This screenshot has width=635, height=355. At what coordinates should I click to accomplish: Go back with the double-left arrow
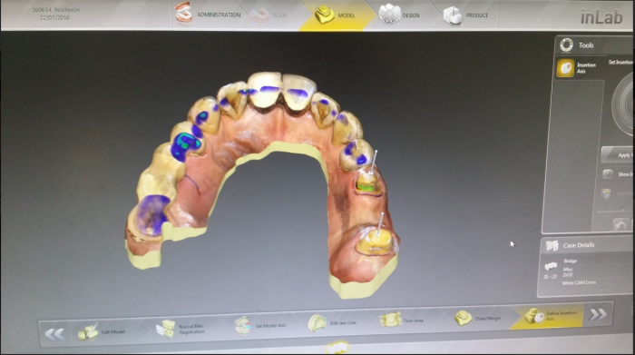point(54,333)
